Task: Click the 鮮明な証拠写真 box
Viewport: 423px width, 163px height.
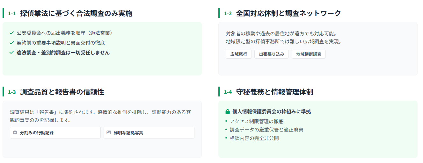Action: [x=149, y=132]
